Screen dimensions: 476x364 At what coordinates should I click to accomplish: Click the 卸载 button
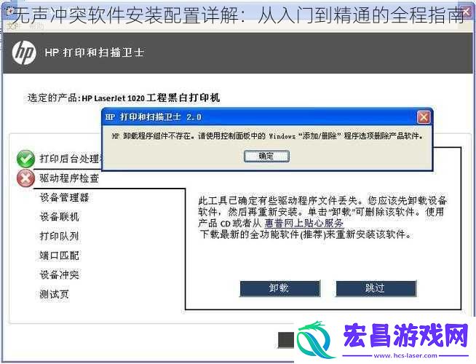pyautogui.click(x=280, y=288)
